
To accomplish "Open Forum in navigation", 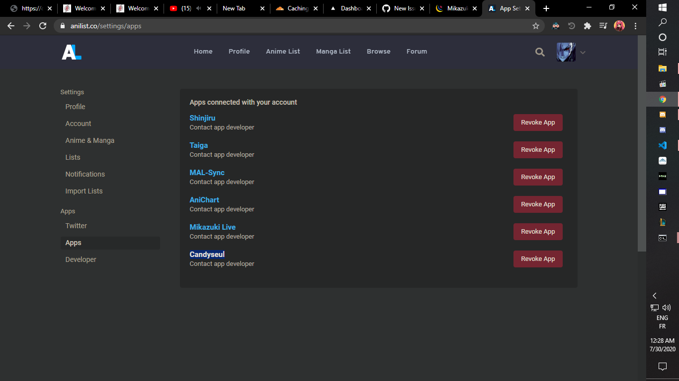I will [417, 52].
